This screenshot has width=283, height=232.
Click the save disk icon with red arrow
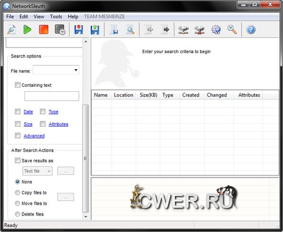[79, 30]
